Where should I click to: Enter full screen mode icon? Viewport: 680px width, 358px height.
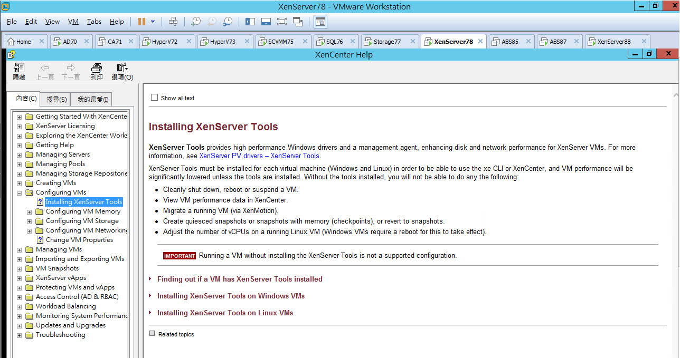point(282,22)
